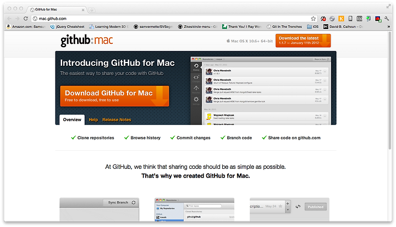The height and width of the screenshot is (227, 396).
Task: Open the Amazon.com bookmark
Action: click(25, 27)
